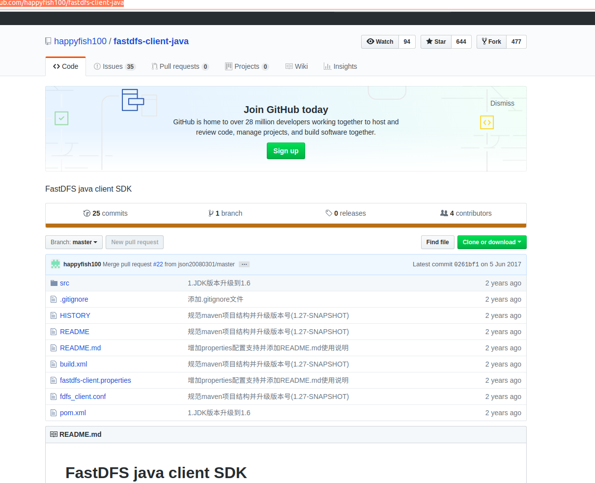Viewport: 595px width, 483px height.
Task: Click the browser address bar URL
Action: pos(62,3)
